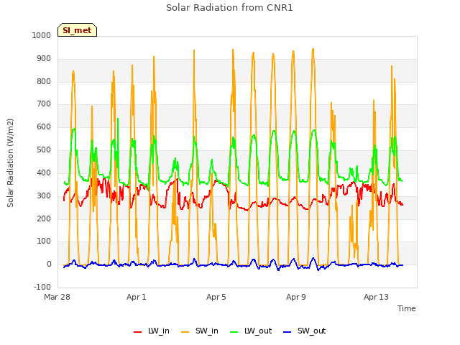Click the 0 y-axis tick label
This screenshot has height=345, width=460.
[x=49, y=264]
